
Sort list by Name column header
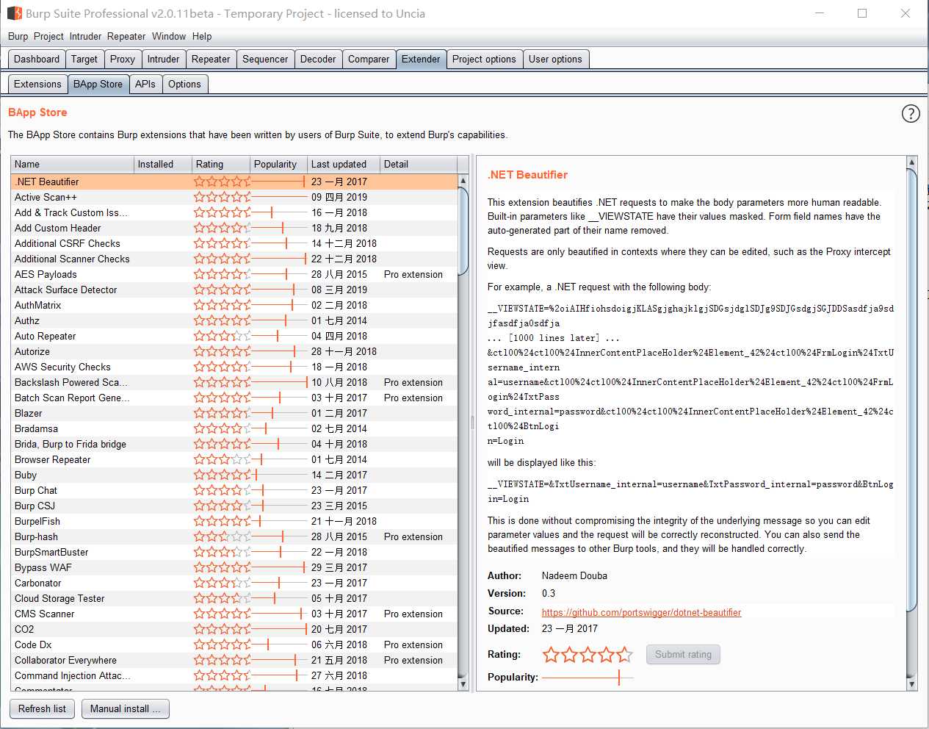coord(72,164)
